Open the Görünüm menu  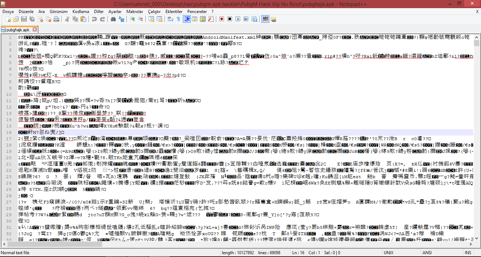[x=58, y=12]
